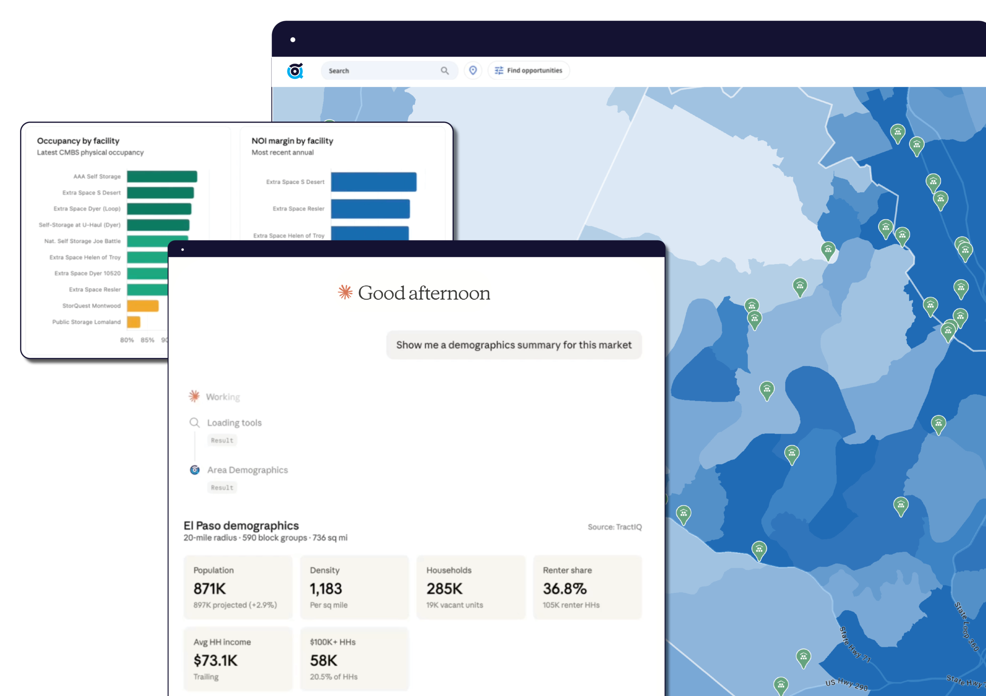986x696 pixels.
Task: Click the TractIQ logo icon
Action: click(295, 71)
